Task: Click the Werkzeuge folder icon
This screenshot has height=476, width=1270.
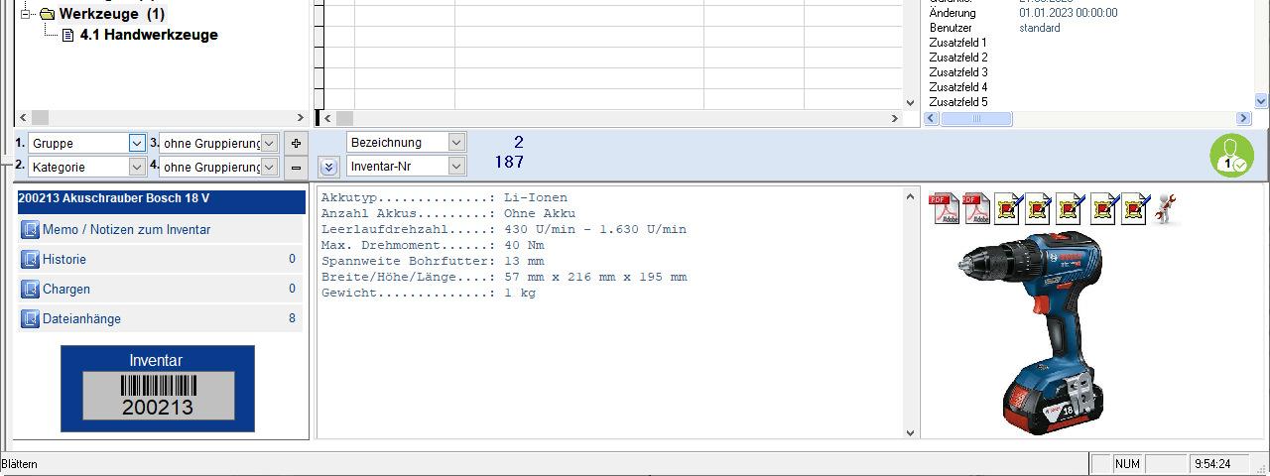Action: (47, 14)
